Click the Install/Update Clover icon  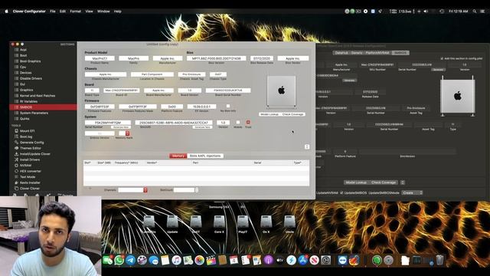pyautogui.click(x=16, y=154)
